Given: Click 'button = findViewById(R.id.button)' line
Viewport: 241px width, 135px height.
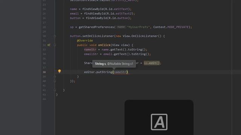Looking at the screenshot, I should point(101,18).
